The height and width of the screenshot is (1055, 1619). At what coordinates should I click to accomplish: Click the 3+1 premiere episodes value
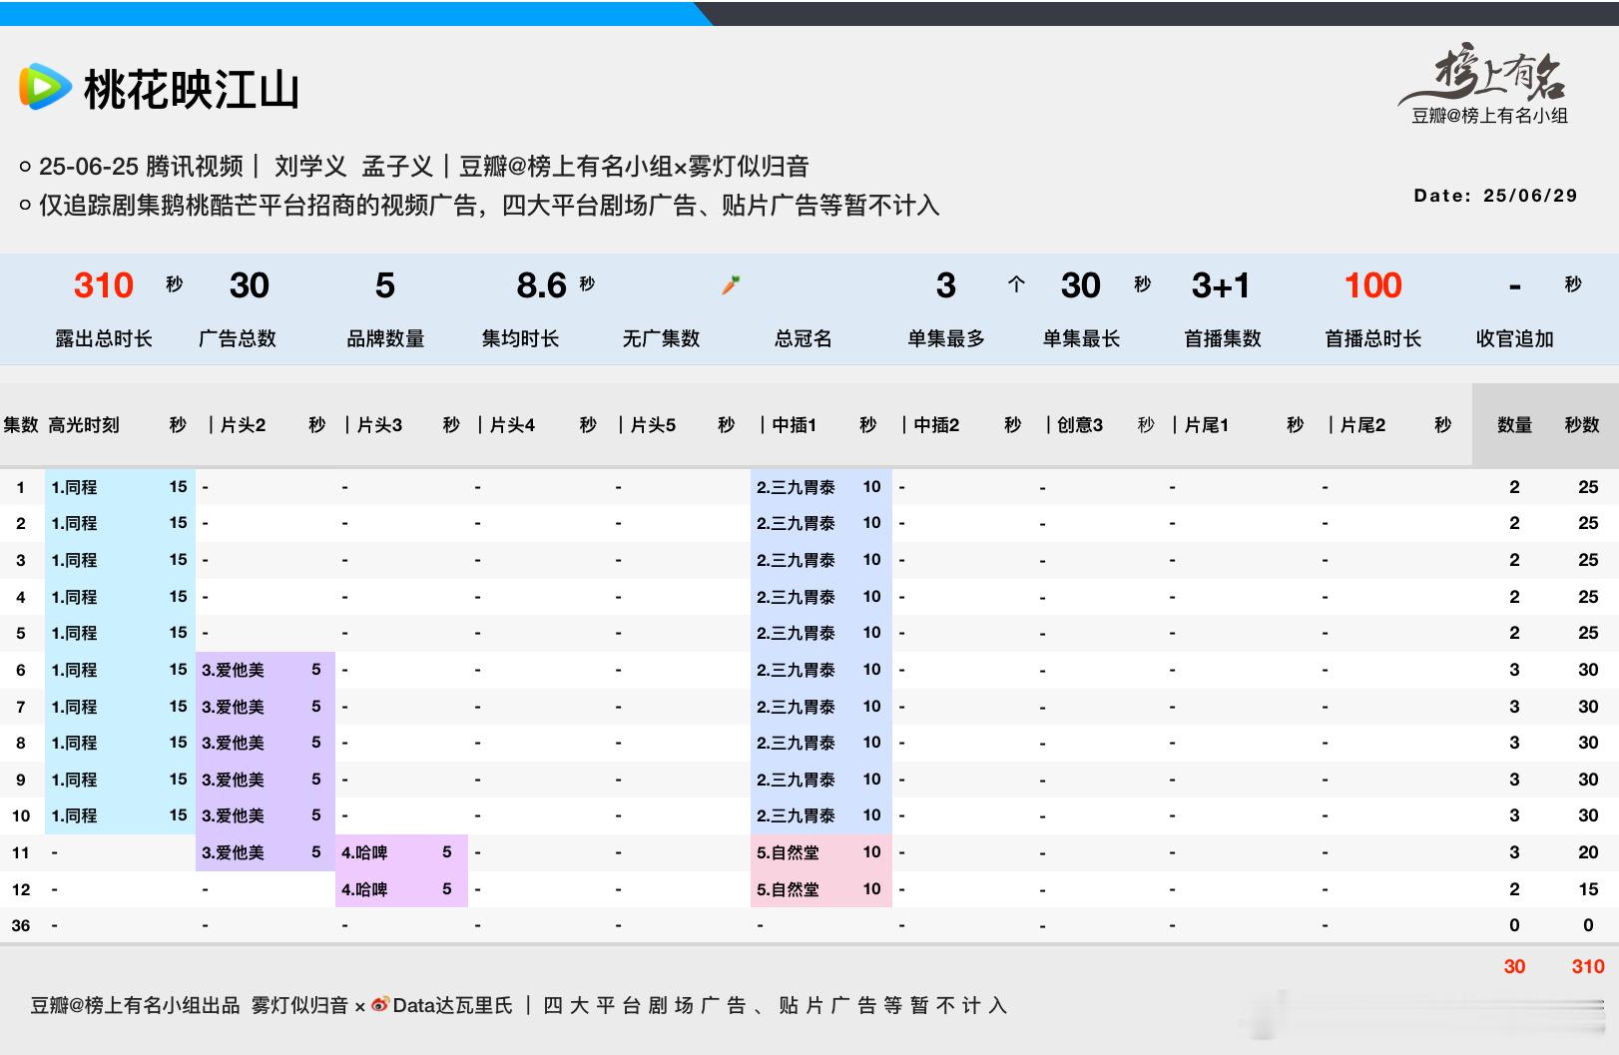(1221, 285)
